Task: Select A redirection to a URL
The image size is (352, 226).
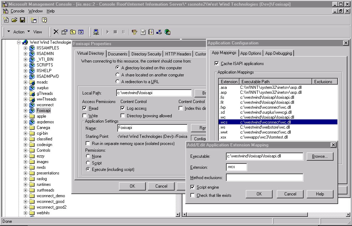Action: pyautogui.click(x=118, y=81)
